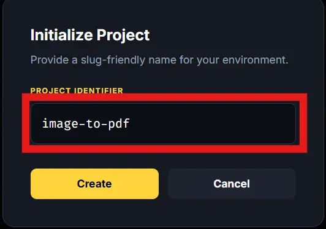Focus the Project Identifier input field
This screenshot has height=229, width=326.
(163, 123)
